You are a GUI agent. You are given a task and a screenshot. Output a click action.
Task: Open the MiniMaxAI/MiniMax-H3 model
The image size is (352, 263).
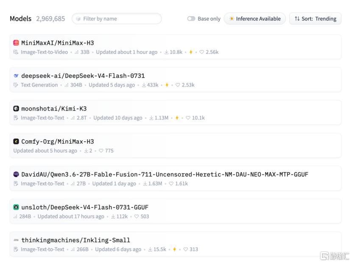coord(58,43)
